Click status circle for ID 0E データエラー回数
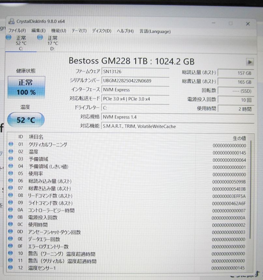 pos(11,239)
